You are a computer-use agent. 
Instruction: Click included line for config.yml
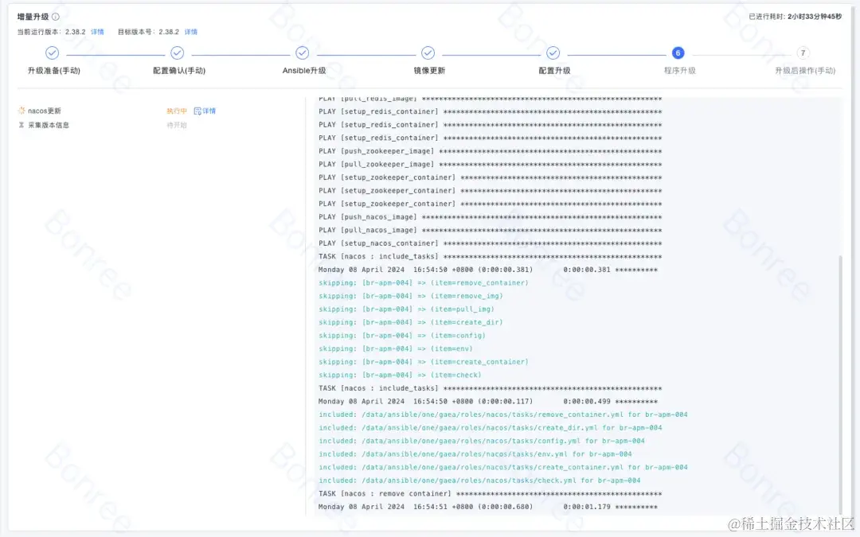[x=482, y=441]
